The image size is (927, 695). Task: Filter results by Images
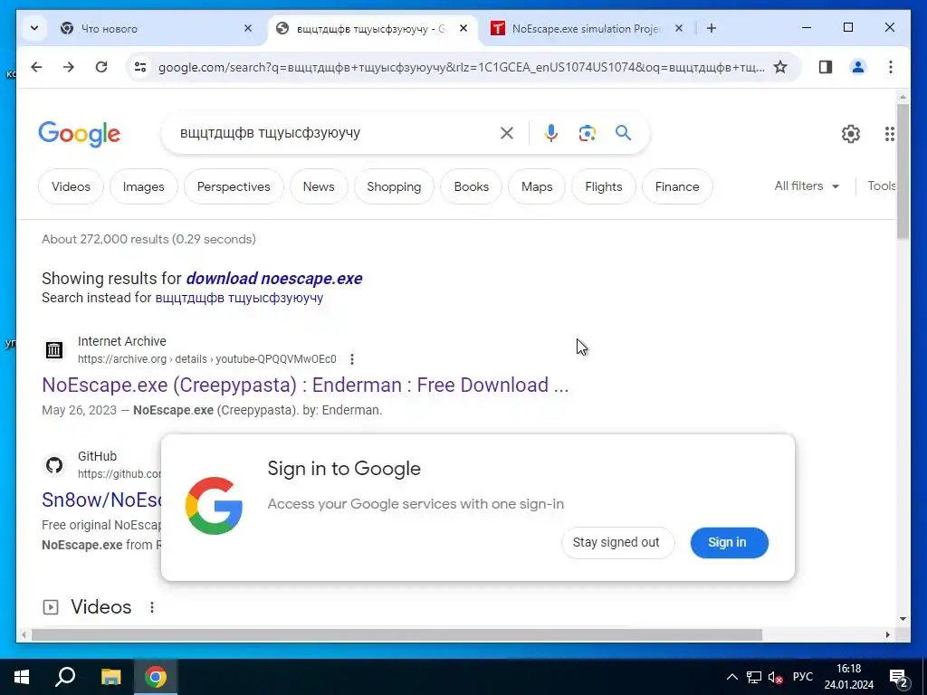coord(144,186)
